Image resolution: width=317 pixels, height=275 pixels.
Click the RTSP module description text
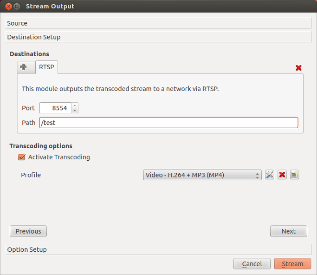tap(120, 89)
